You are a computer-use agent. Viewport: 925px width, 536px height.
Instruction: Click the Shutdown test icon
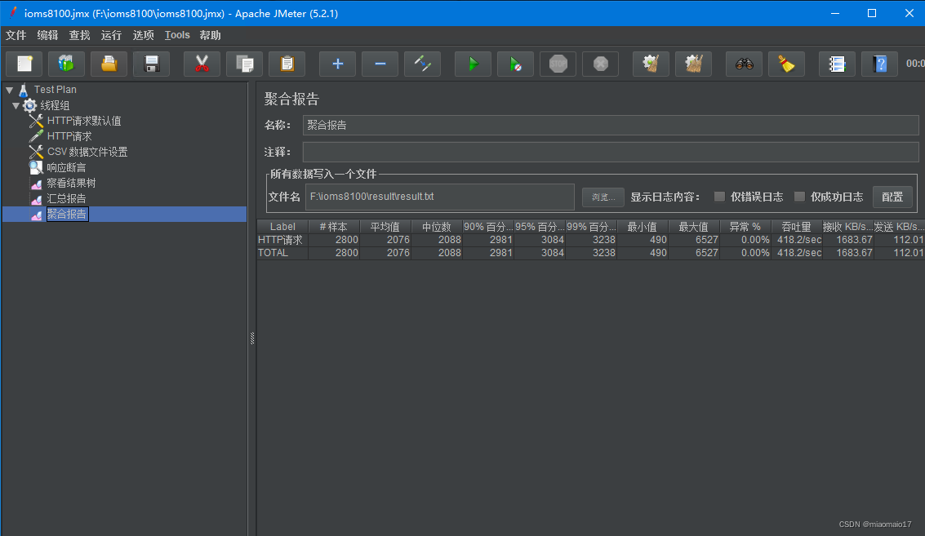pyautogui.click(x=601, y=64)
